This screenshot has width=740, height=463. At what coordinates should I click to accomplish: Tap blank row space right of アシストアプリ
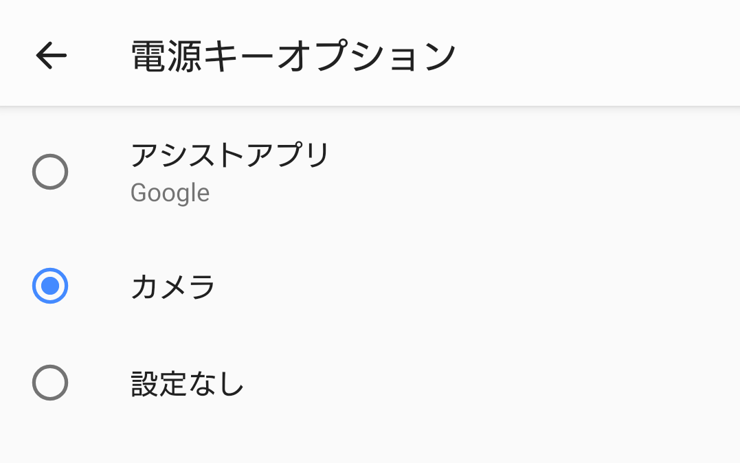533,155
